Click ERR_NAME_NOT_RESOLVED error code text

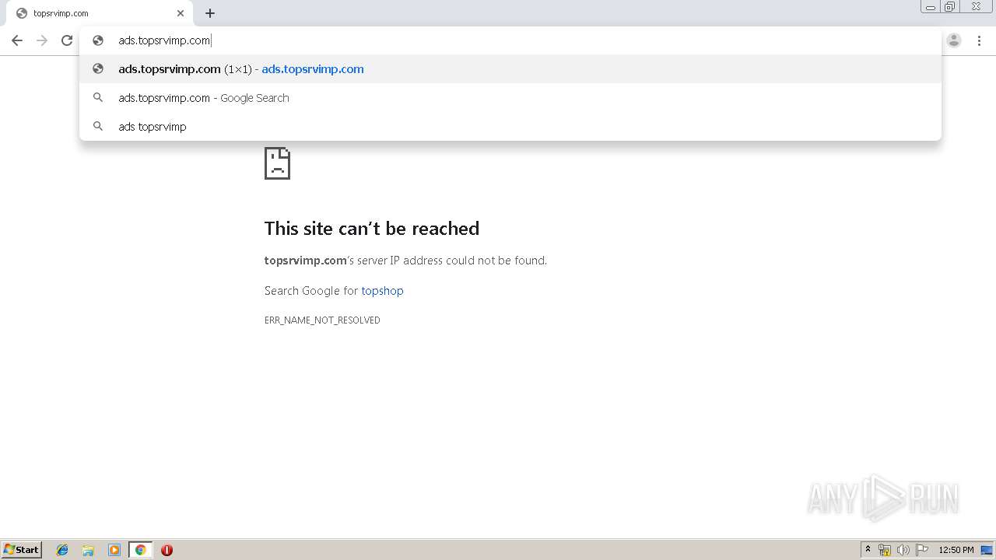pos(322,320)
